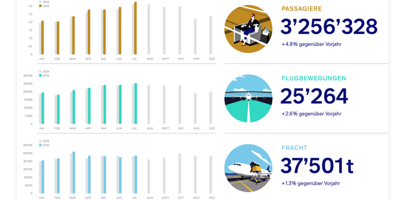Click the FRACHT heading
This screenshot has height=200, width=401.
coord(294,148)
